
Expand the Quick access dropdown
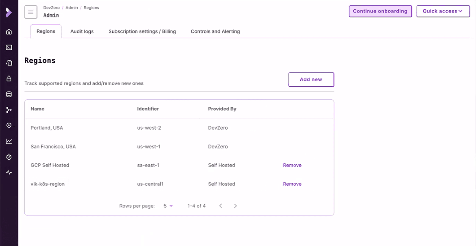click(x=443, y=11)
